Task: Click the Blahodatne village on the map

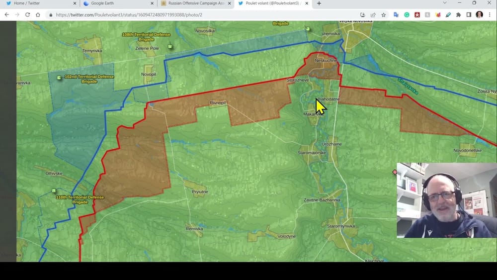Action: 328,99
